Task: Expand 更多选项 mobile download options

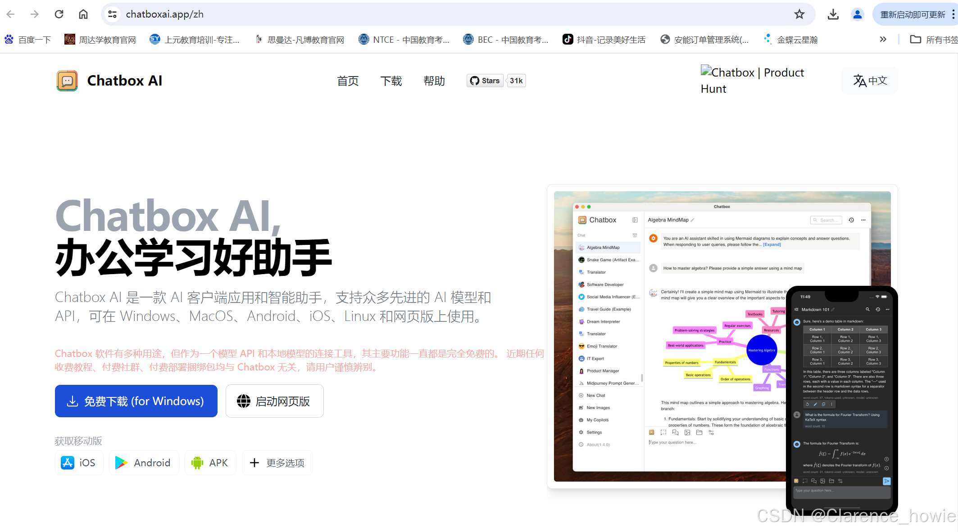Action: tap(277, 463)
